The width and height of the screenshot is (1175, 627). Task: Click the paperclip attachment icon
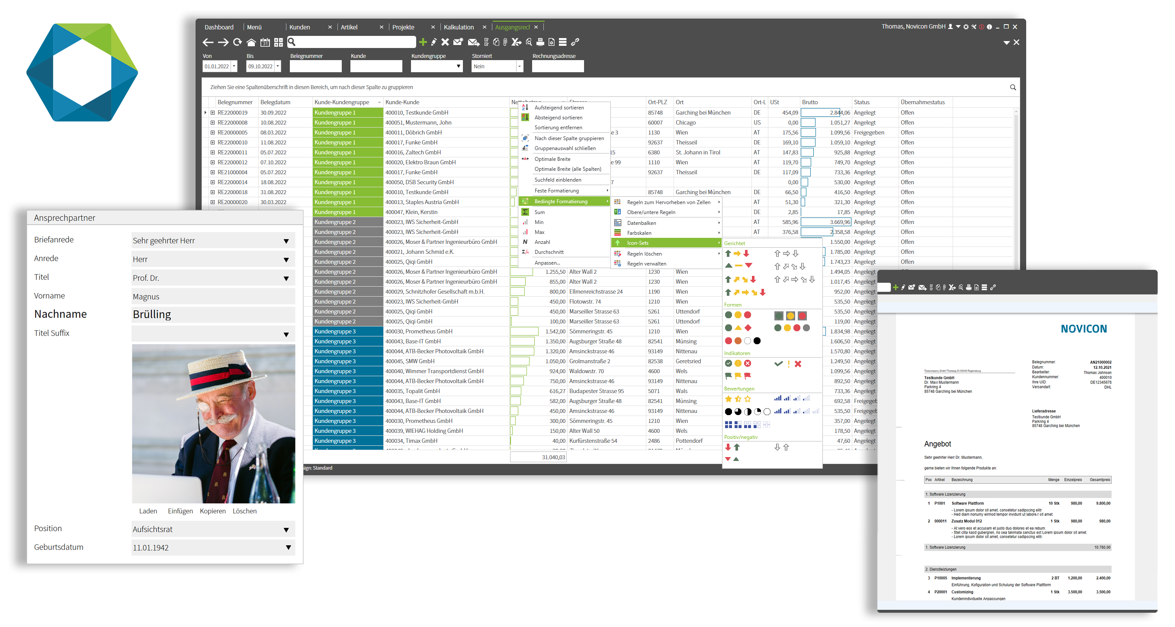click(x=505, y=42)
